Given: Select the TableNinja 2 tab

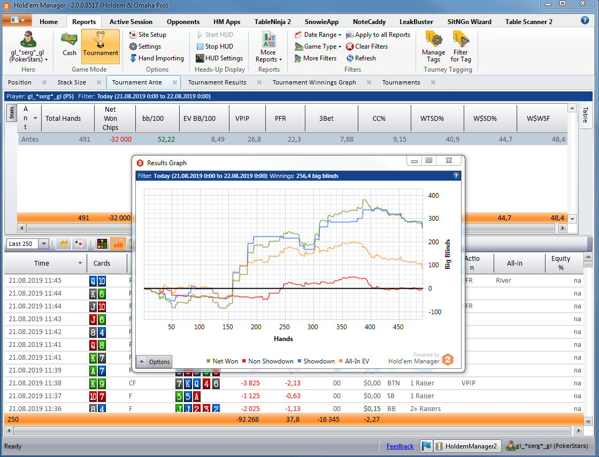Looking at the screenshot, I should (x=273, y=22).
